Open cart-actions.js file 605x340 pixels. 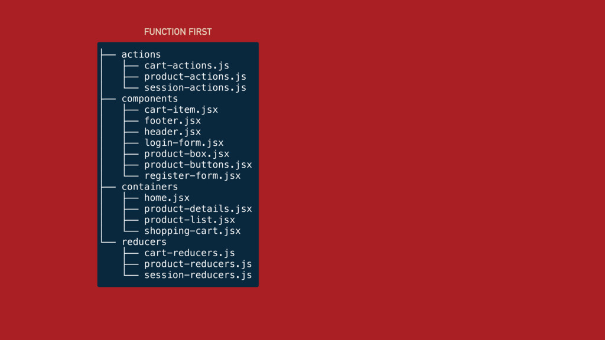pyautogui.click(x=186, y=66)
